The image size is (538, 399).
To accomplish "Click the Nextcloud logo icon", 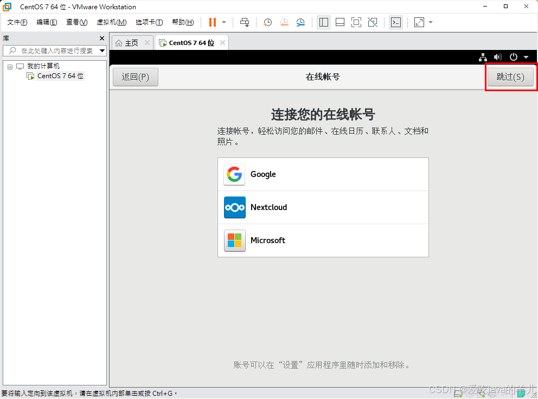I will [x=235, y=207].
